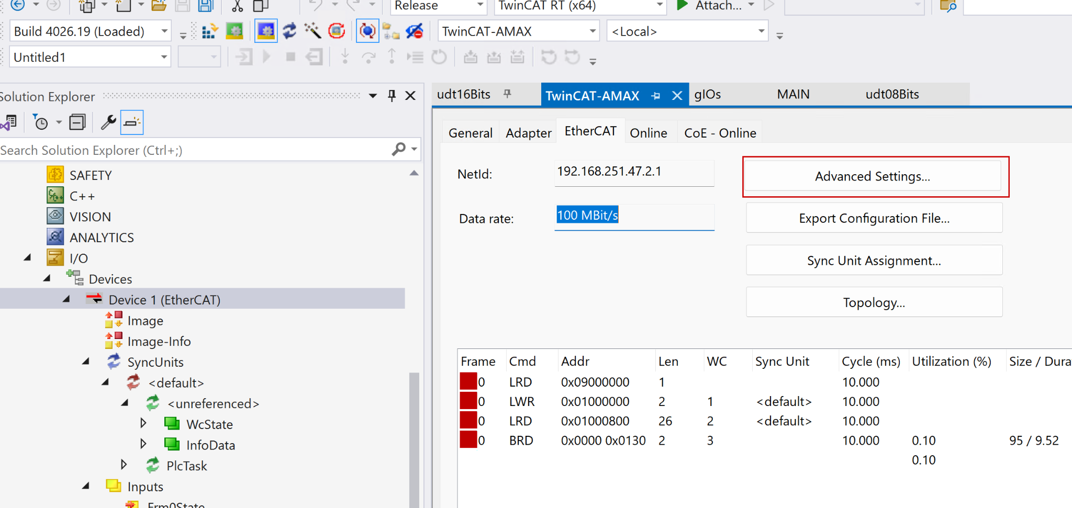Image resolution: width=1072 pixels, height=508 pixels.
Task: Open the TwinCAT-AMAX project dropdown
Action: click(x=592, y=31)
